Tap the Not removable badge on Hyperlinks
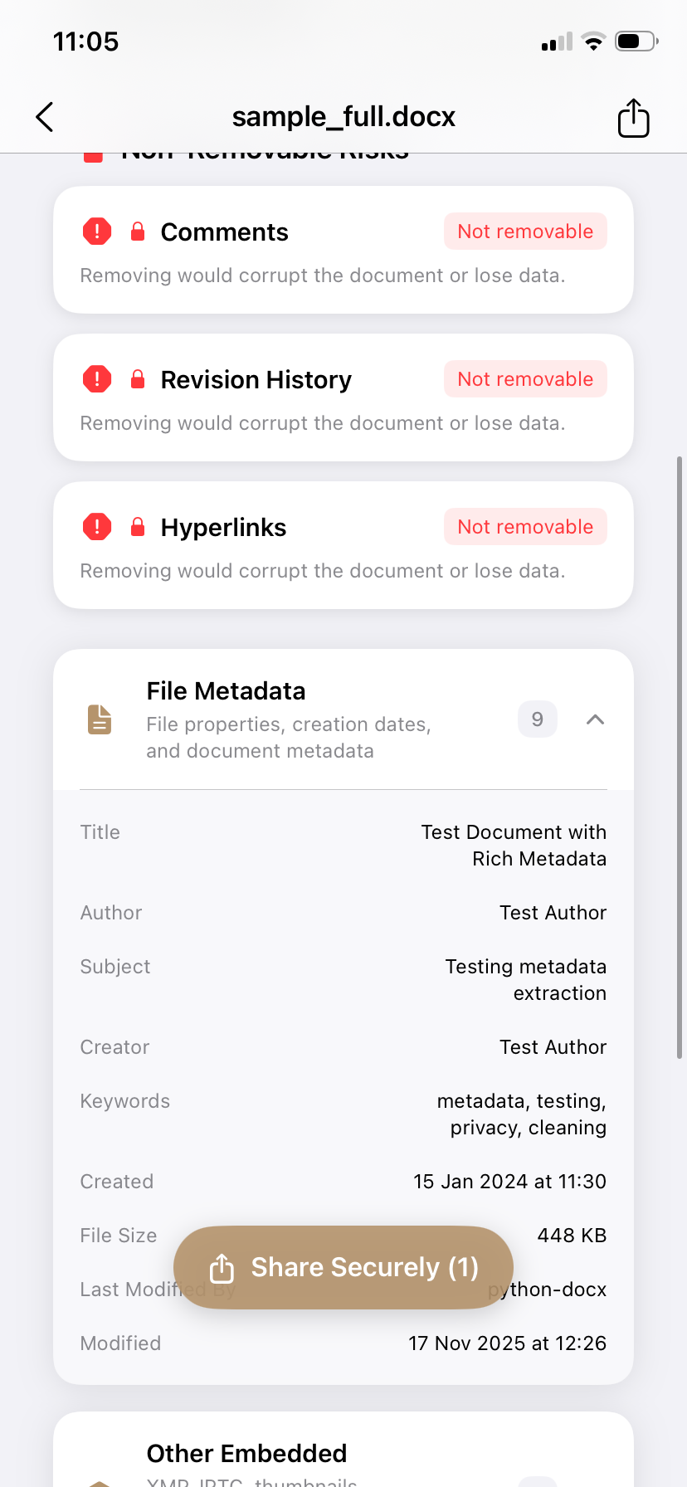687x1487 pixels. coord(524,527)
